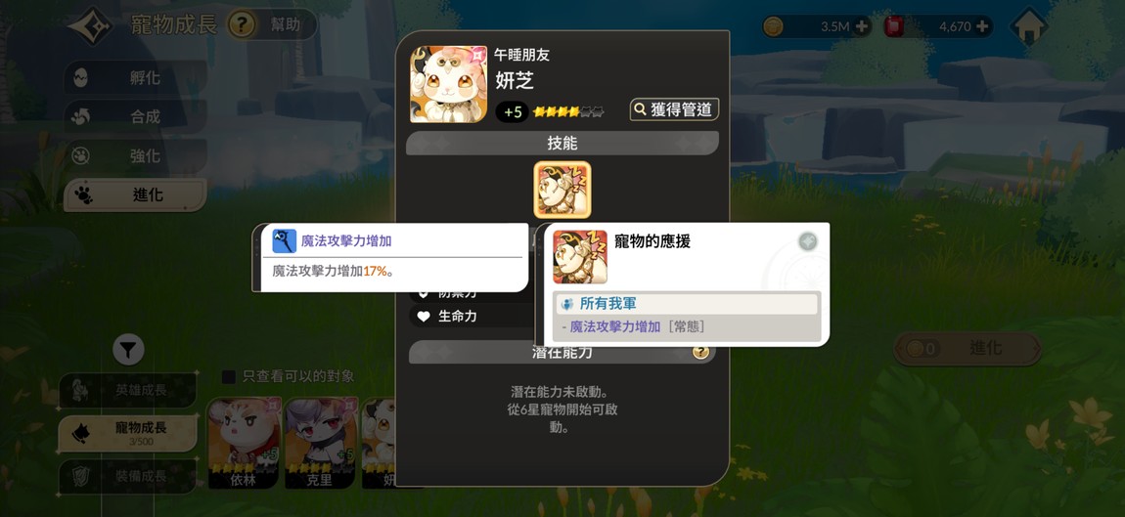The image size is (1125, 517).
Task: Open the filter funnel icon
Action: [x=128, y=350]
